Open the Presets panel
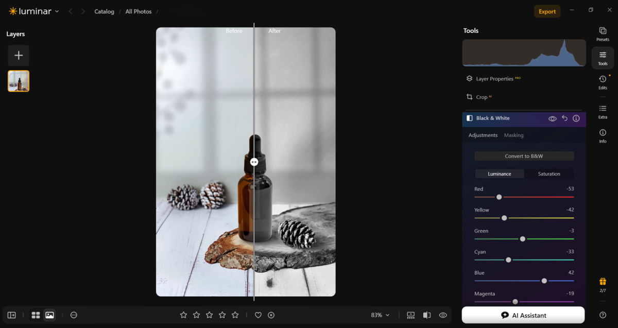The height and width of the screenshot is (328, 618). [x=603, y=34]
